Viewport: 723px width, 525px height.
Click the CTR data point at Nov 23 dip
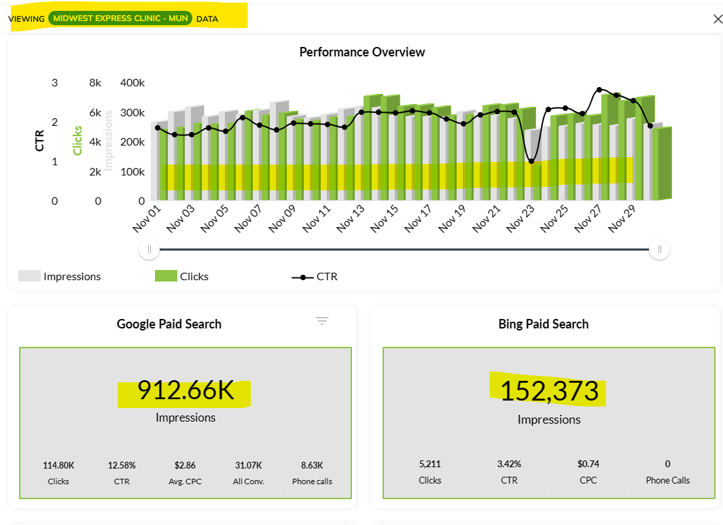tap(531, 161)
